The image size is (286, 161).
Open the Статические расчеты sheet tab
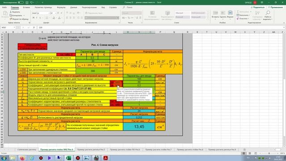coord(27,149)
